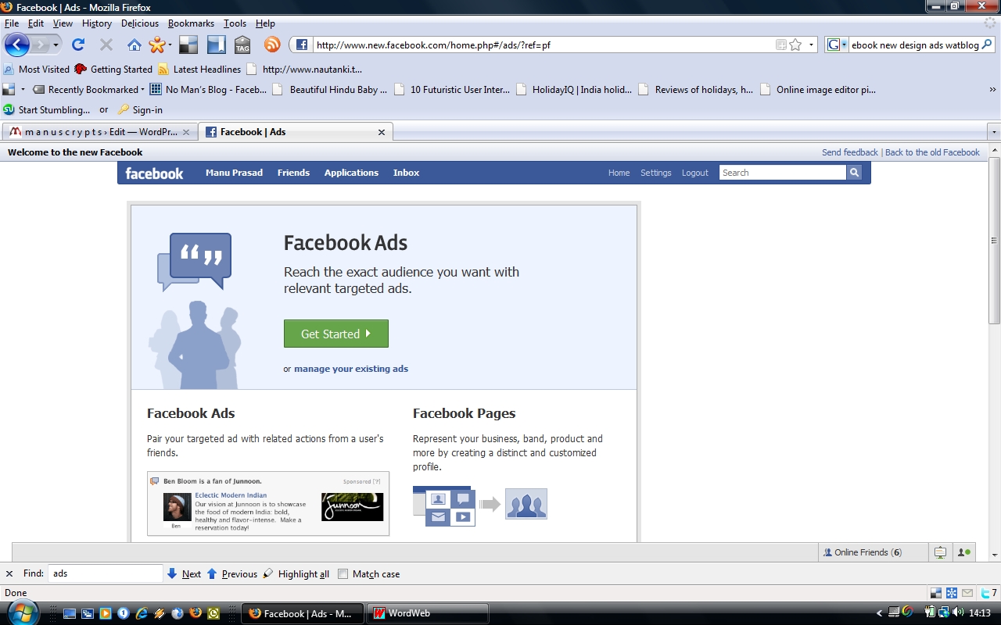Viewport: 1001px width, 625px height.
Task: Click the Delicious TAG toolbar icon
Action: 242,45
